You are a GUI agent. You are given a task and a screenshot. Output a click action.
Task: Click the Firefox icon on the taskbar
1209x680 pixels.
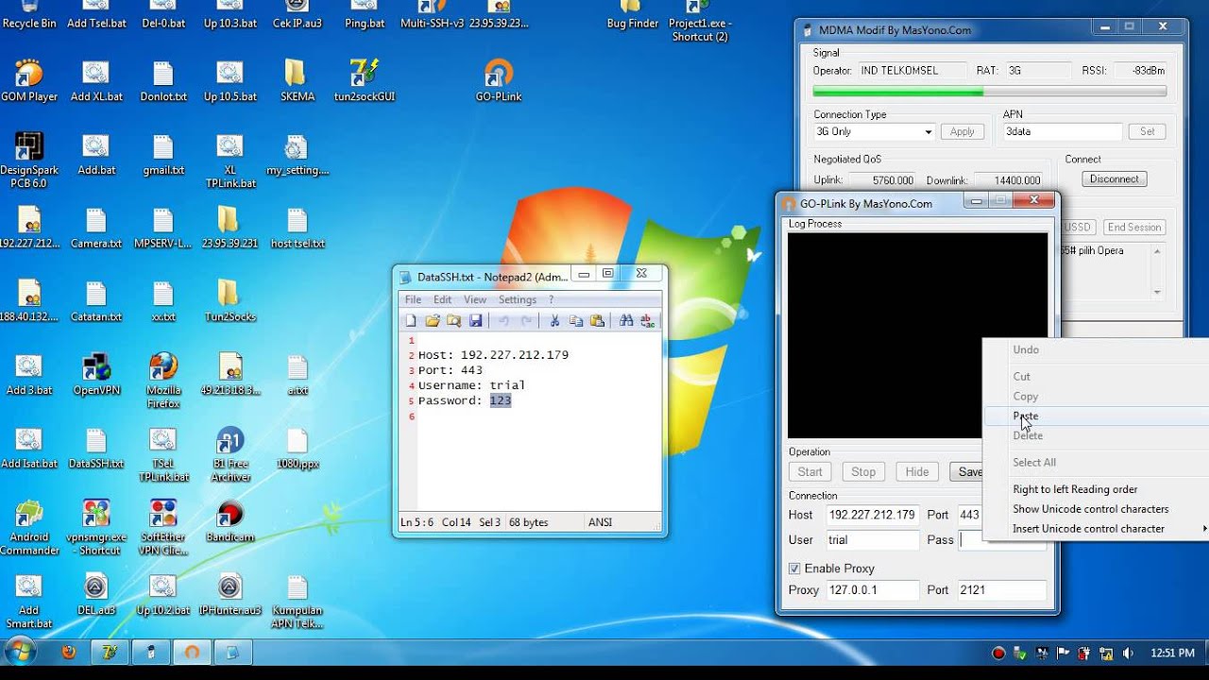pyautogui.click(x=68, y=653)
